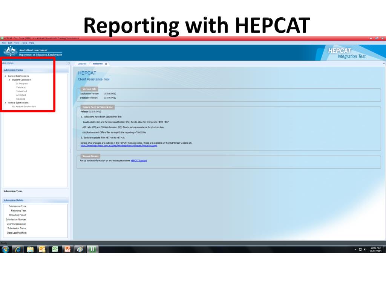386x289 pixels.
Task: Open the heimshelp HEPCAT release notes URL
Action: pos(119,146)
